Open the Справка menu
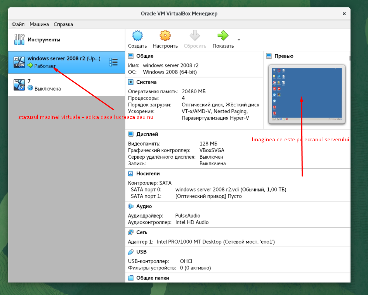This screenshot has width=368, height=295. coord(63,24)
